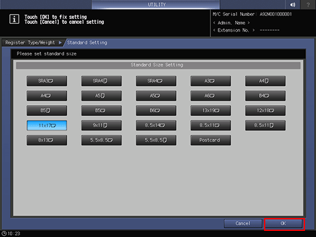Click the M/C Serial Number text
Viewport: 316px width, 237px height.
click(252, 14)
